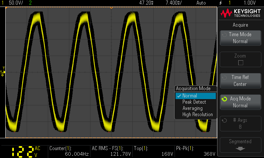Click the channel 1 50.0V/ scale indicator

(16, 3)
